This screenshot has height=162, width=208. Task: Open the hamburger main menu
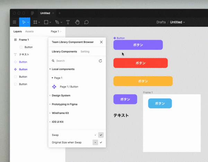(15, 22)
